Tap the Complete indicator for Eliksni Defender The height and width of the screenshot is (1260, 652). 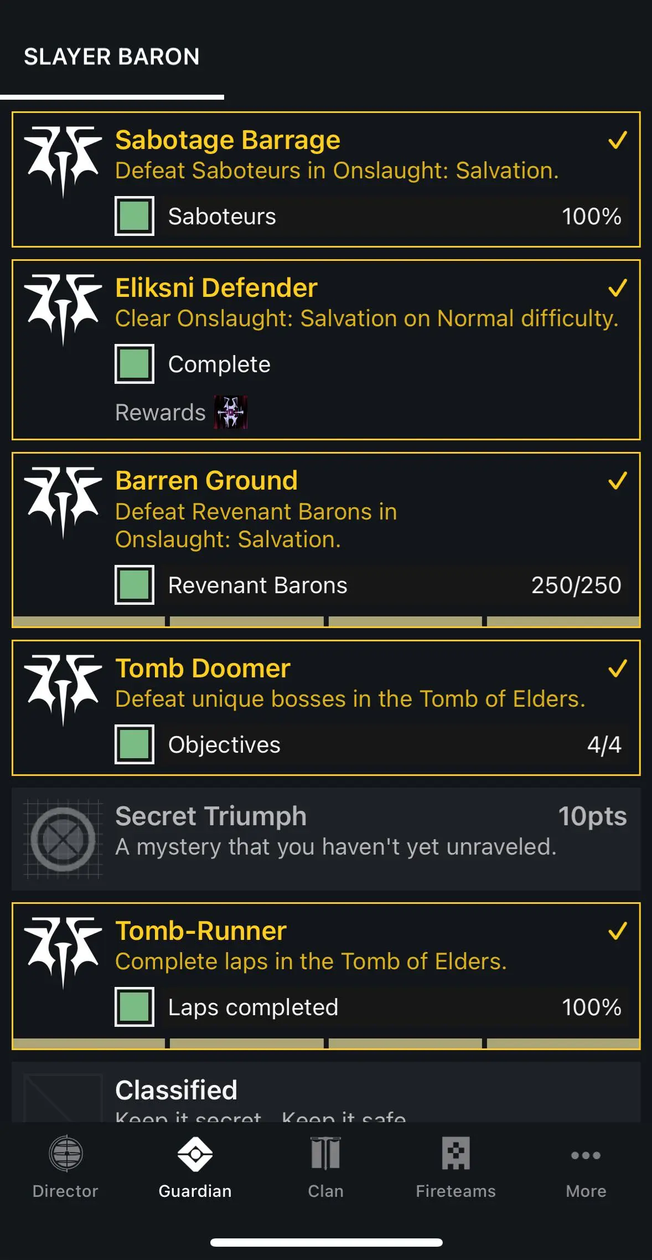(134, 364)
